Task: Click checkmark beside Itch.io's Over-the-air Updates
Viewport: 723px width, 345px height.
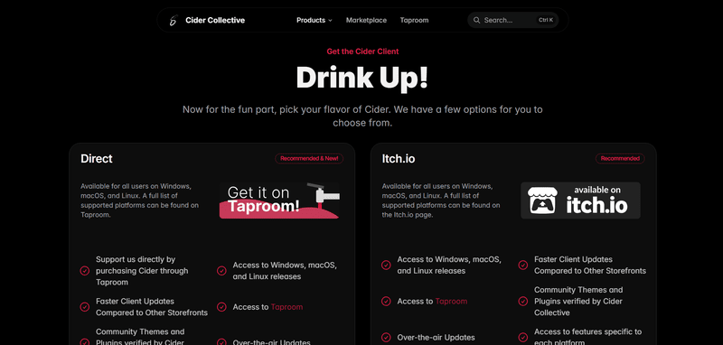Action: coord(386,338)
